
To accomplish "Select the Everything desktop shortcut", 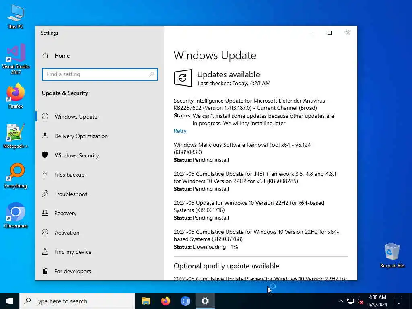I will [x=16, y=176].
